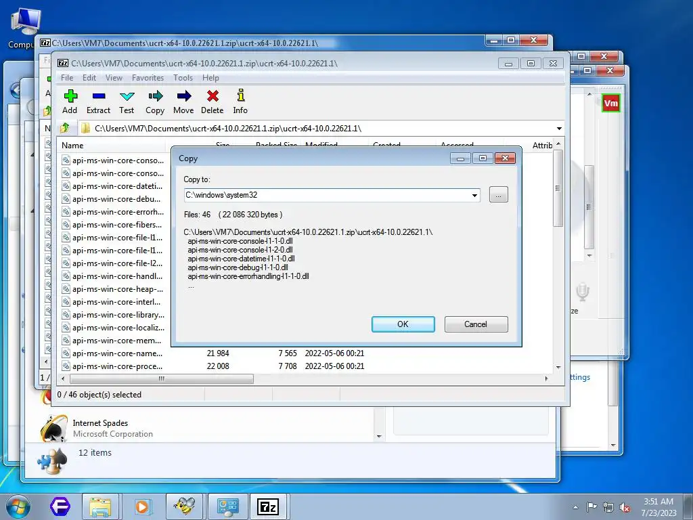Click the Internet Spades game icon

[x=53, y=428]
